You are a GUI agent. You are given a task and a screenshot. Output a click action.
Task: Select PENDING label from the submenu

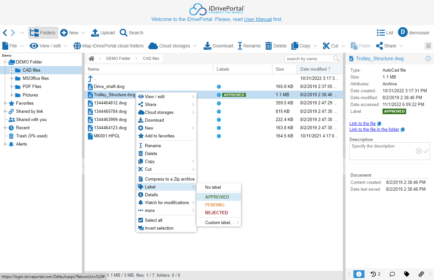[215, 205]
